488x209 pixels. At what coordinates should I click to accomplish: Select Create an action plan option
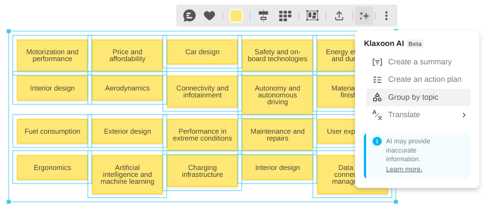coord(424,79)
